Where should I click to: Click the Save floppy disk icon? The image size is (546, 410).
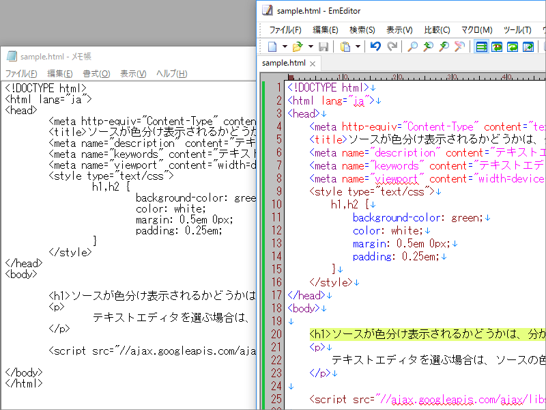(x=323, y=47)
